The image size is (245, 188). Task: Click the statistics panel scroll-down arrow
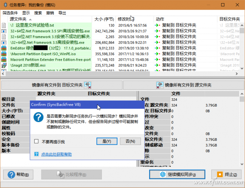242,164
